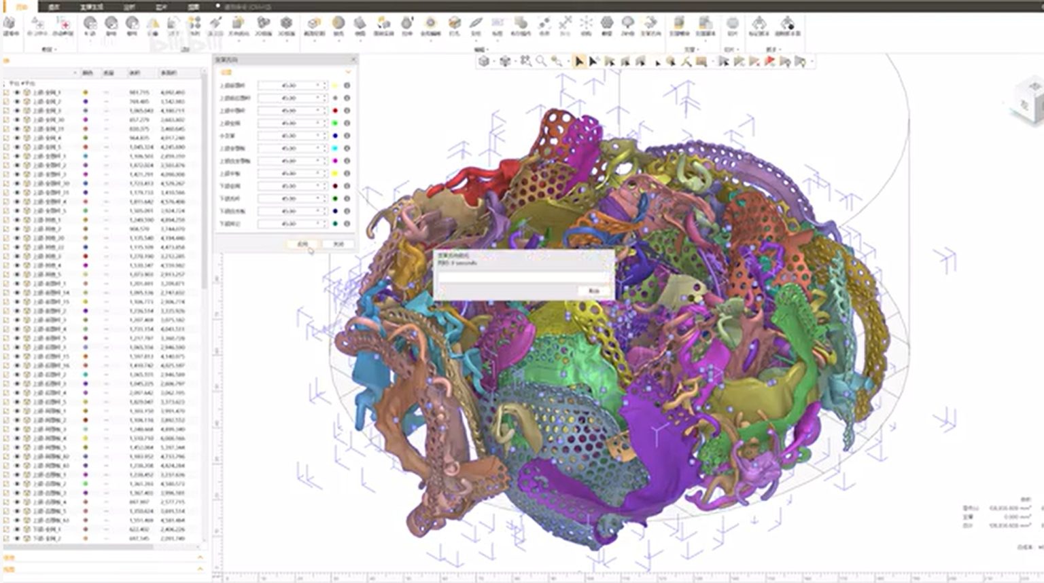Expand the upper collapsed panel at bottom-left

(200, 558)
